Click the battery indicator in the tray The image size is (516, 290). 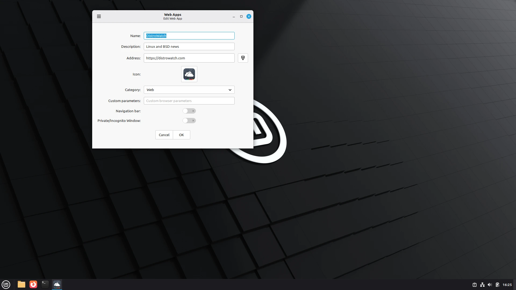[498, 285]
